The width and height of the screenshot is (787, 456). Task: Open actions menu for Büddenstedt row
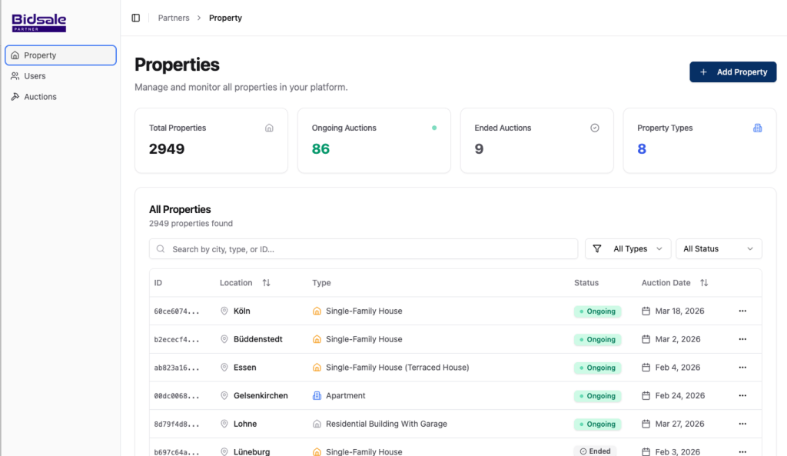pyautogui.click(x=742, y=339)
